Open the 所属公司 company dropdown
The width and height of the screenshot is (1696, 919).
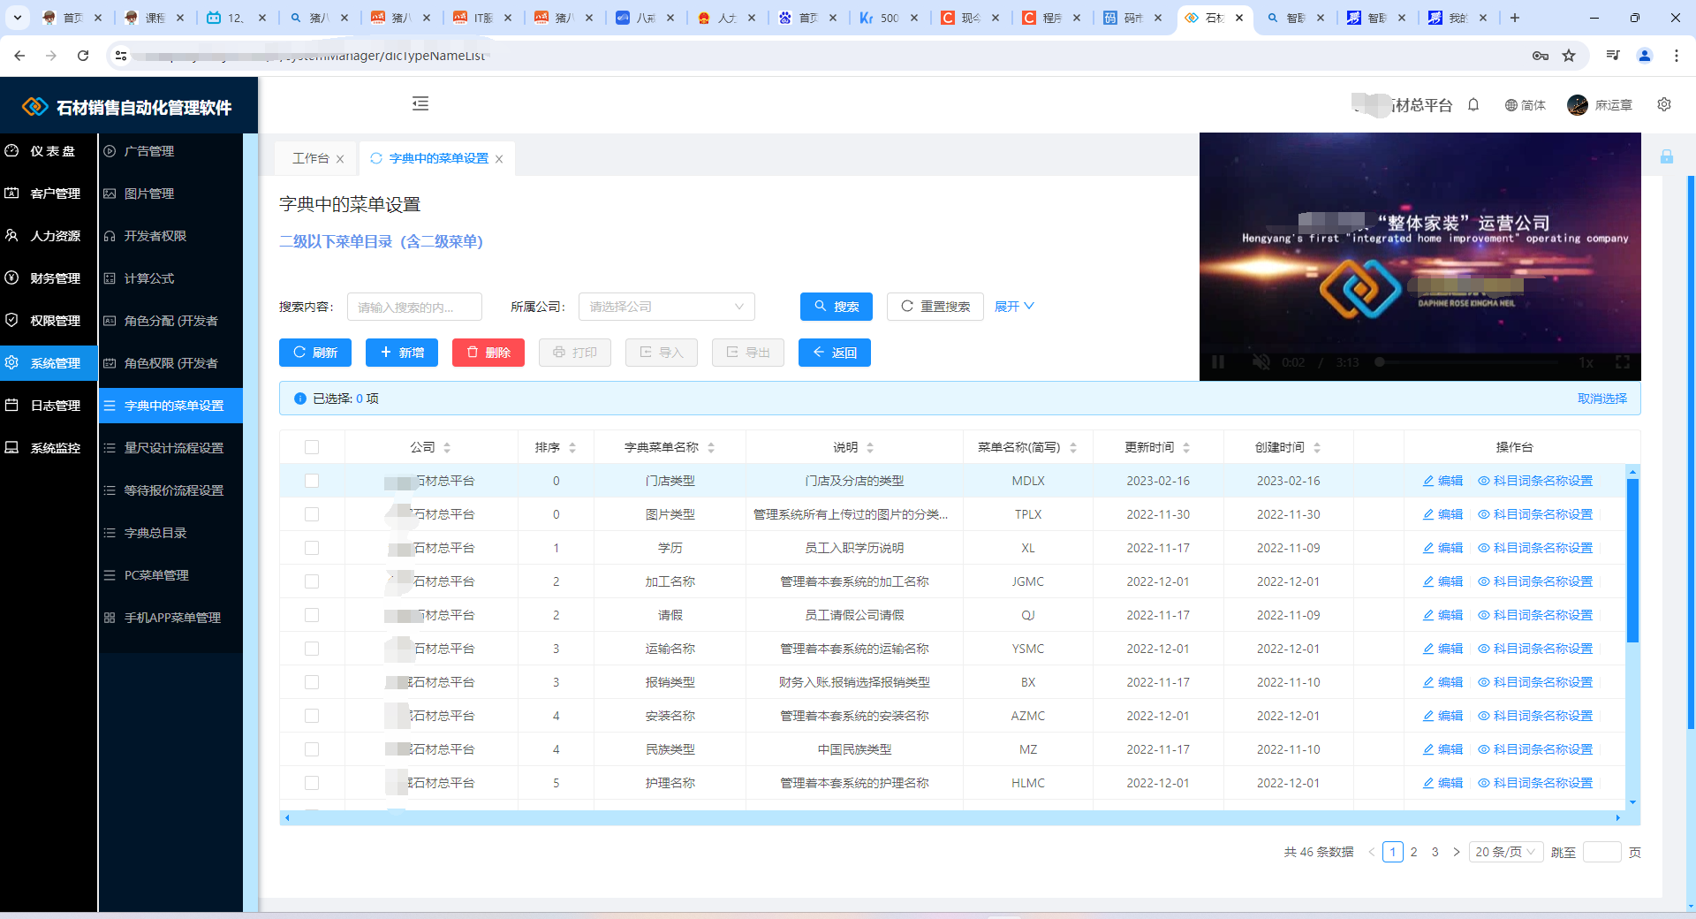pyautogui.click(x=667, y=307)
